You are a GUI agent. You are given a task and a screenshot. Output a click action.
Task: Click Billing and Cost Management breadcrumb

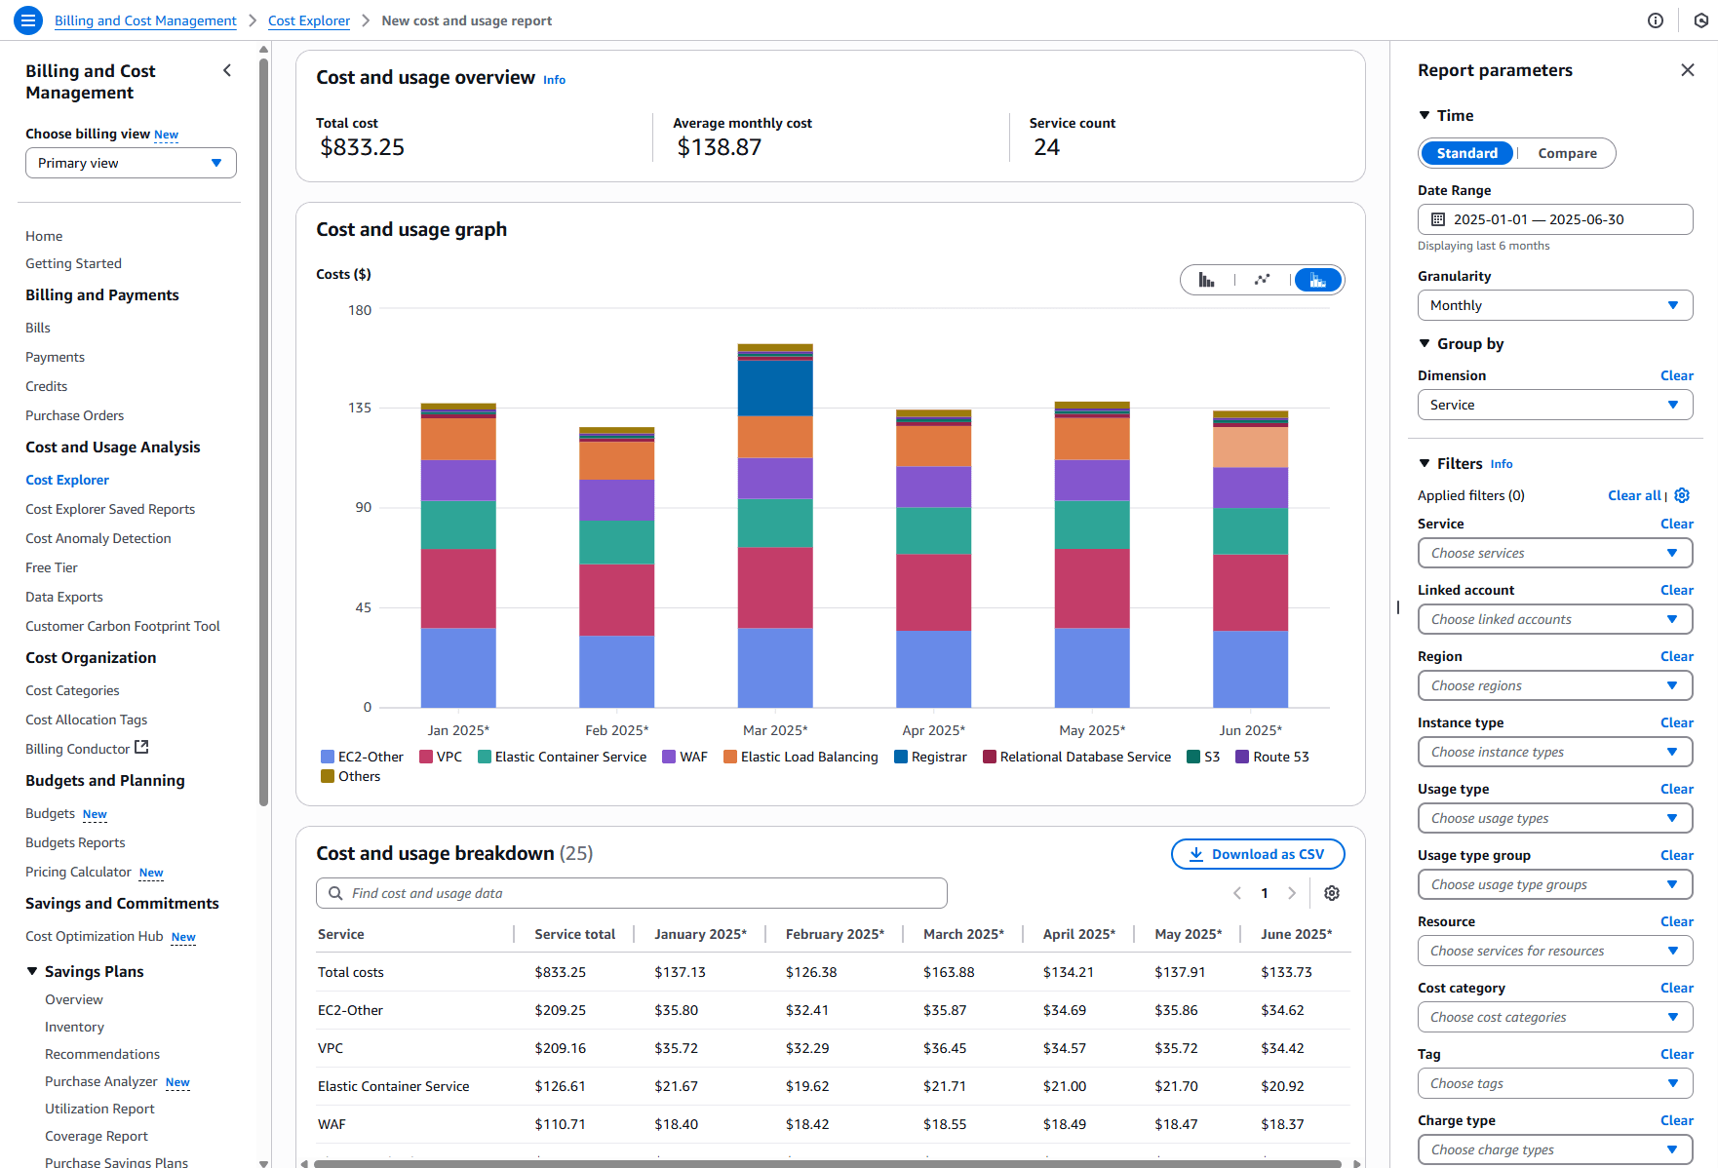(145, 20)
